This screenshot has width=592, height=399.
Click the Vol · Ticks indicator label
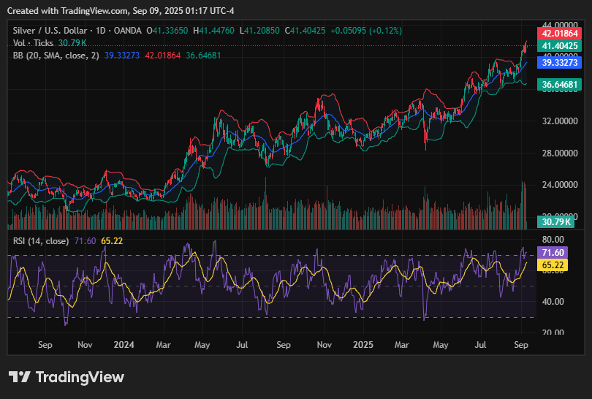33,43
